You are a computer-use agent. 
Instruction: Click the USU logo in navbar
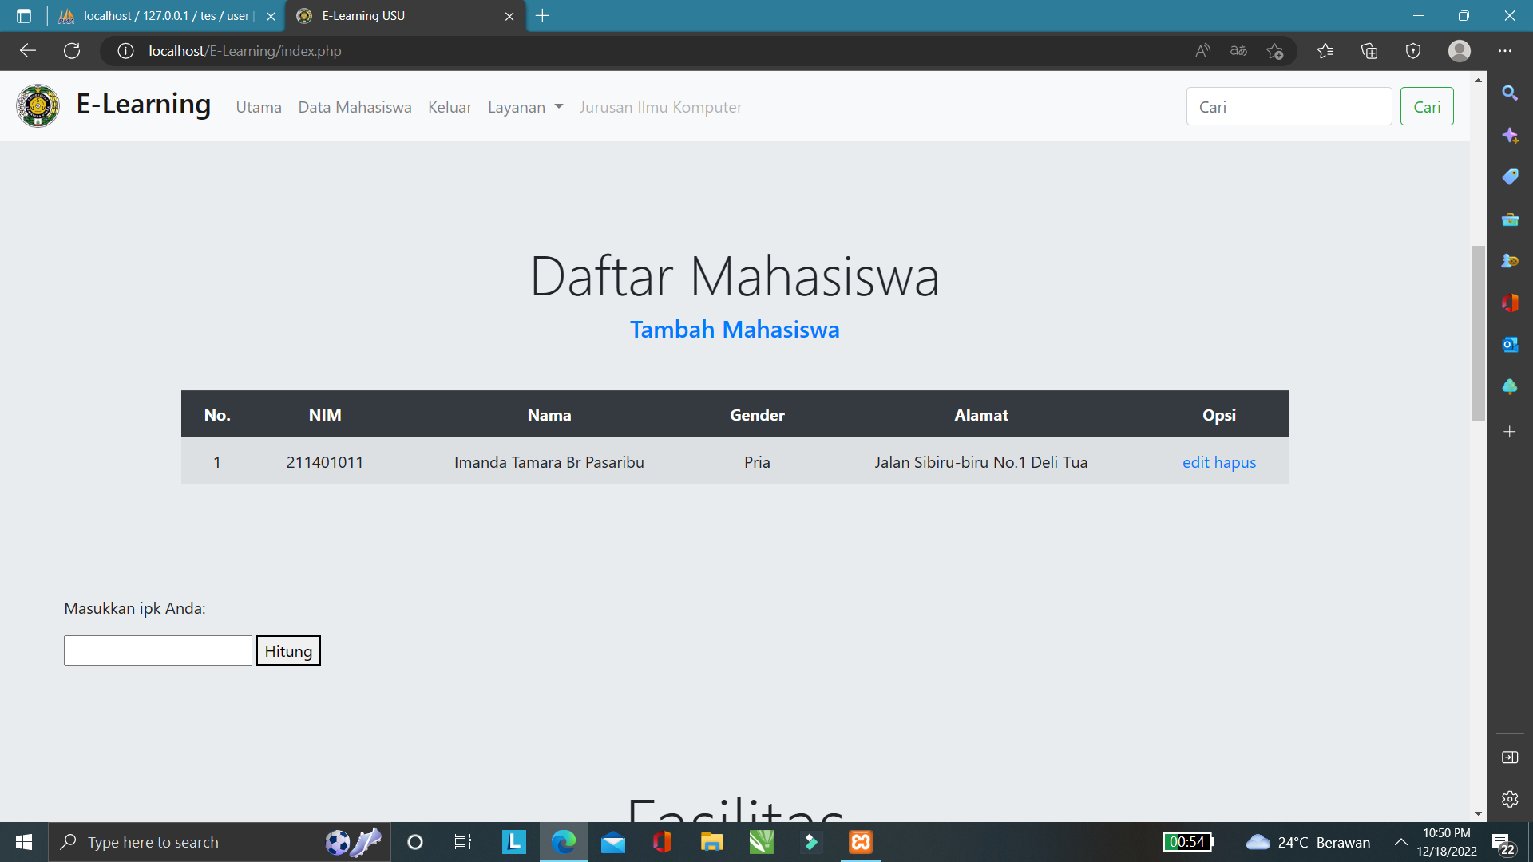click(x=38, y=106)
